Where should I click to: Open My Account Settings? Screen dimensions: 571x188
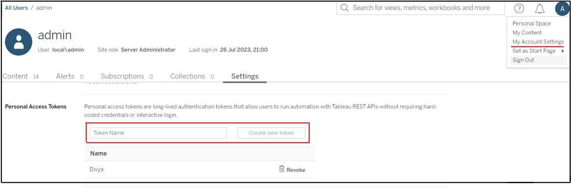(x=538, y=42)
